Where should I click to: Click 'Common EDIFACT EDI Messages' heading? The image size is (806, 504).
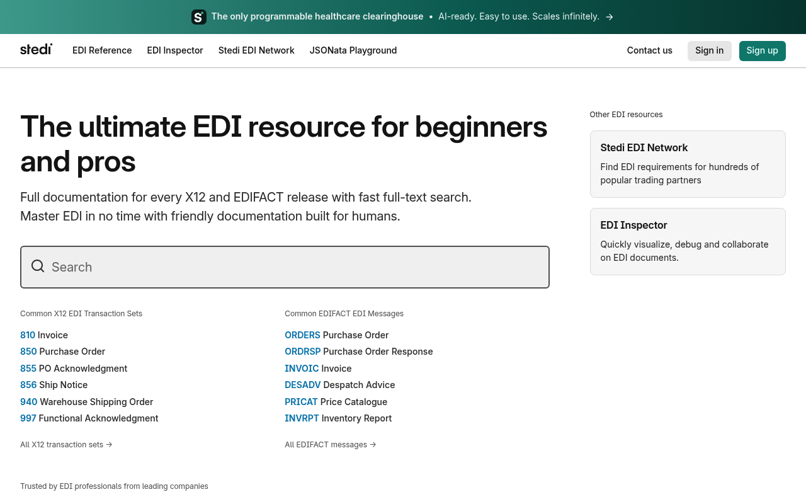[x=344, y=314]
